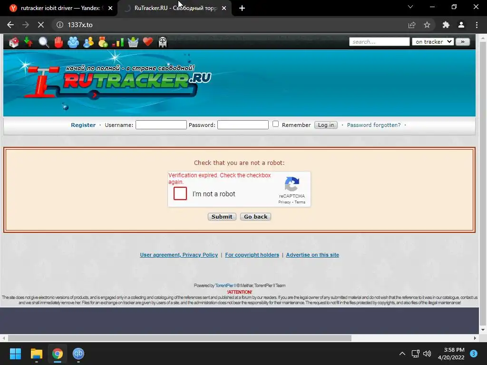Click the tracker search box
Screen dimensions: 487x365
pos(379,42)
